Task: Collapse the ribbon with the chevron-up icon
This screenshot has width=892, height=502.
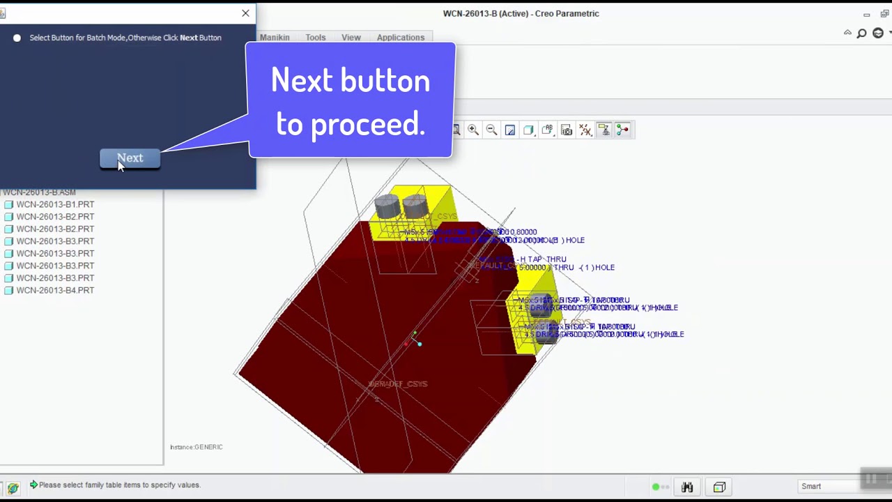Action: click(x=847, y=33)
